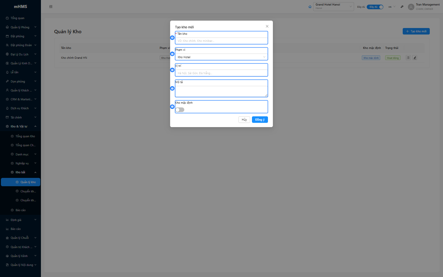This screenshot has width=443, height=277.
Task: Click the Vị trí input field
Action: [x=221, y=73]
